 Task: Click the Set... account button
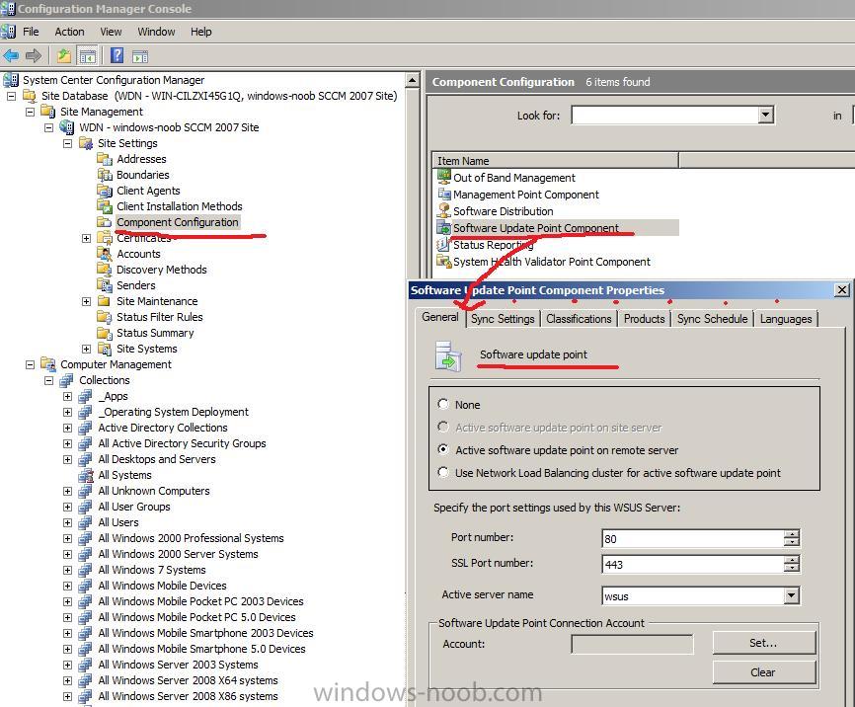pos(763,643)
